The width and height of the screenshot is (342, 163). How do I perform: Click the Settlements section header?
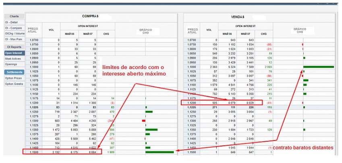(x=14, y=72)
